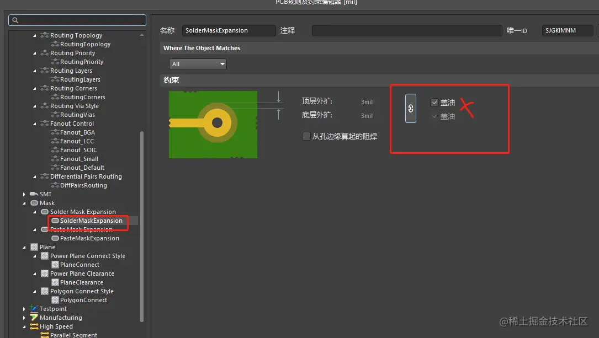Click the Fanout_Default rule icon
599x338 pixels.
click(x=55, y=168)
